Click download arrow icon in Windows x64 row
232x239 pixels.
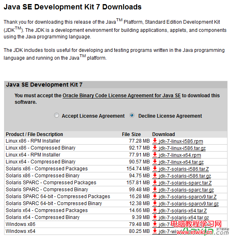155,231
